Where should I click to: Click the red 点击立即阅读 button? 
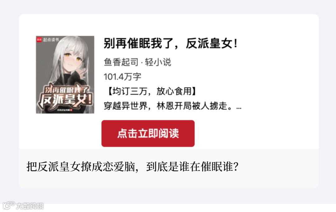pyautogui.click(x=148, y=133)
